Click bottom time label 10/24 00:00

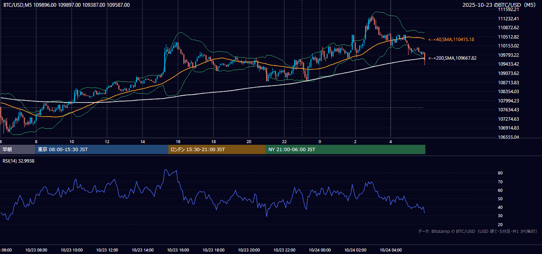click(320, 250)
